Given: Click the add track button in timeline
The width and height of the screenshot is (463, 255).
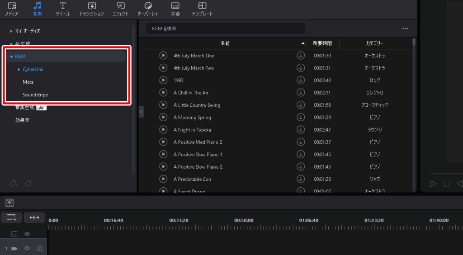Looking at the screenshot, I should (11, 217).
